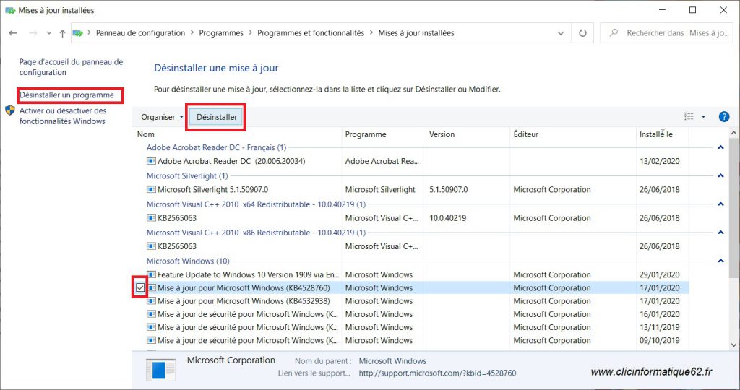Click the list scrollbar up arrow
The width and height of the screenshot is (740, 390).
click(733, 133)
